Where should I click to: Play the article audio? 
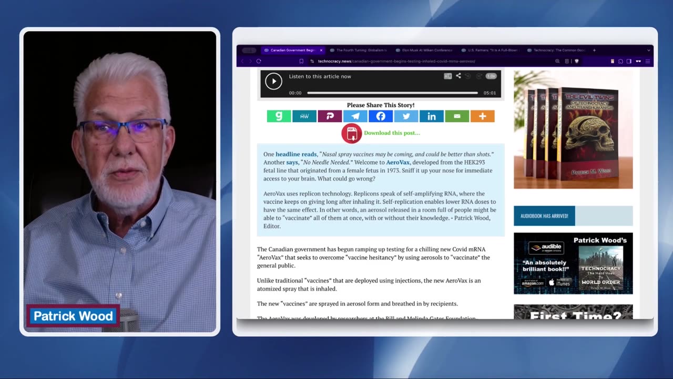[273, 81]
